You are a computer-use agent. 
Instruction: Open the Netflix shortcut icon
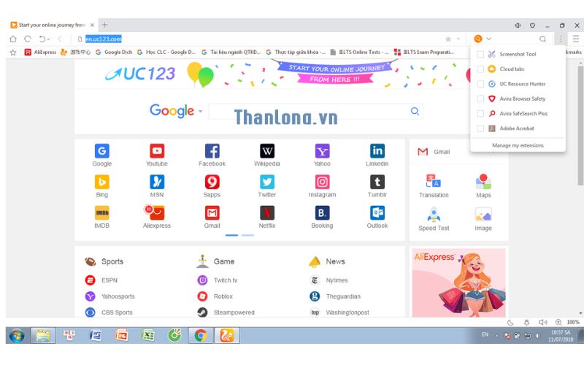(x=267, y=212)
